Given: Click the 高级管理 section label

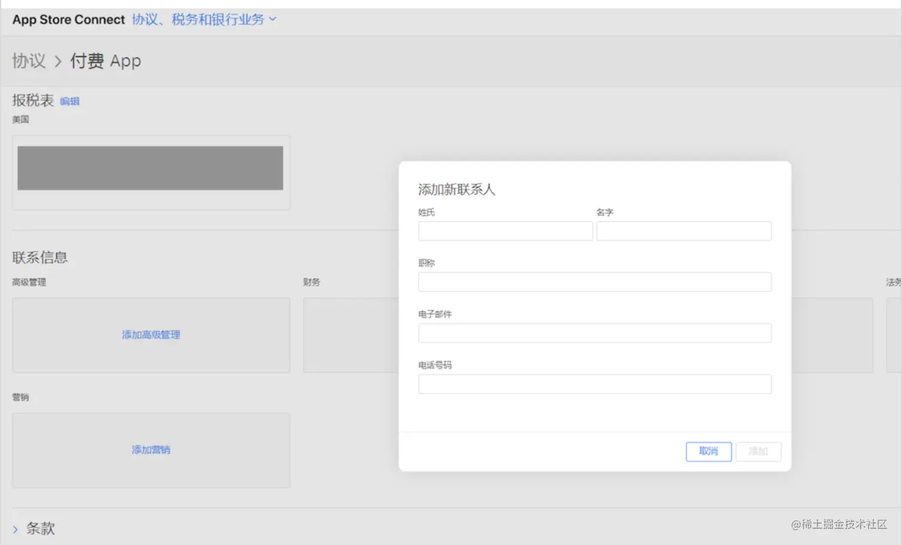Looking at the screenshot, I should (29, 282).
